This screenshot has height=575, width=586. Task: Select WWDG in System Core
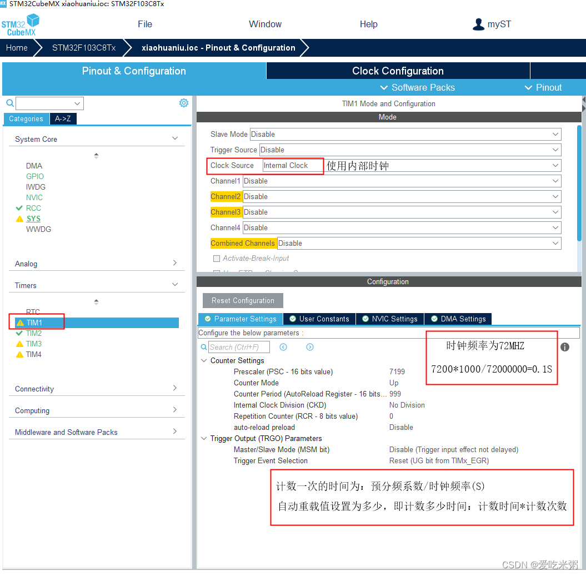(x=38, y=229)
